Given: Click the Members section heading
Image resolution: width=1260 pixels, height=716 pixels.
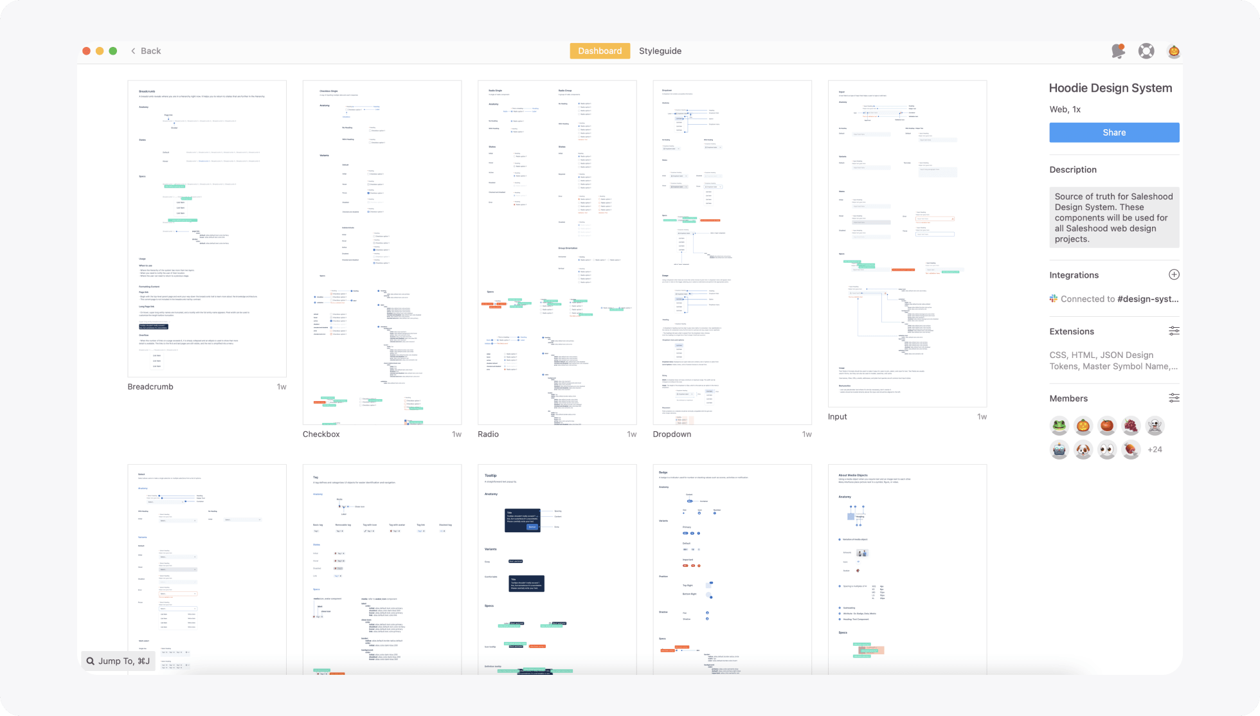Looking at the screenshot, I should click(1068, 398).
